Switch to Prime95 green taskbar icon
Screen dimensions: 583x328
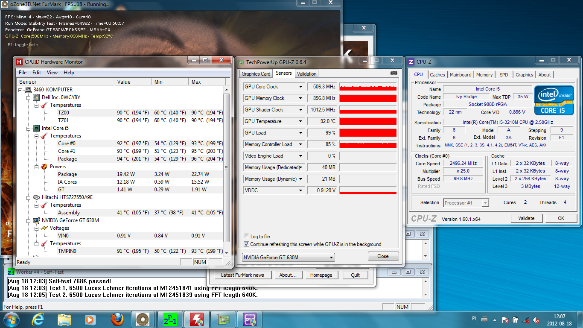coord(170,319)
